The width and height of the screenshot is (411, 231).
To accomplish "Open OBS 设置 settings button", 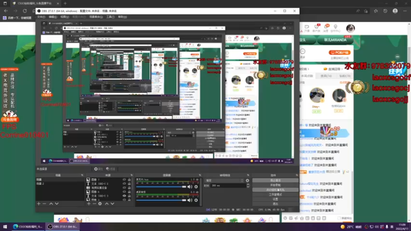I will pos(275,199).
